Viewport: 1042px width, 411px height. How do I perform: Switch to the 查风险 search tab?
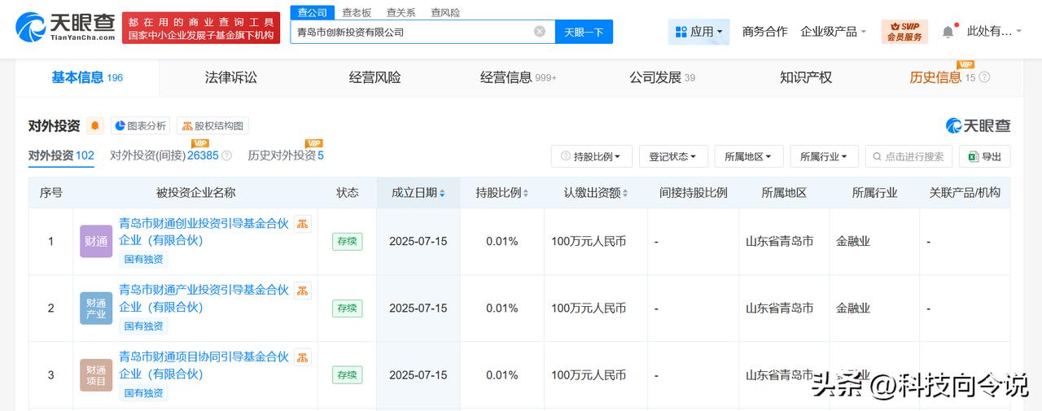445,12
